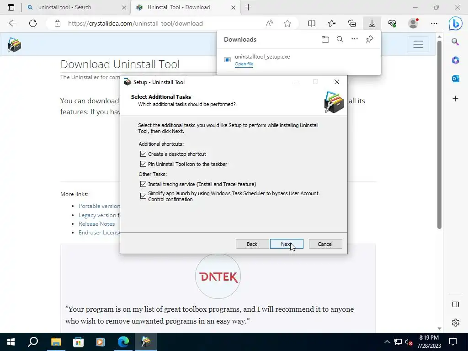This screenshot has width=468, height=351.
Task: Open Release Notes link
Action: (x=97, y=223)
